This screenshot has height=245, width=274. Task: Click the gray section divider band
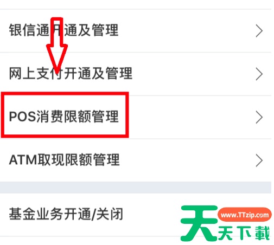tap(136, 188)
